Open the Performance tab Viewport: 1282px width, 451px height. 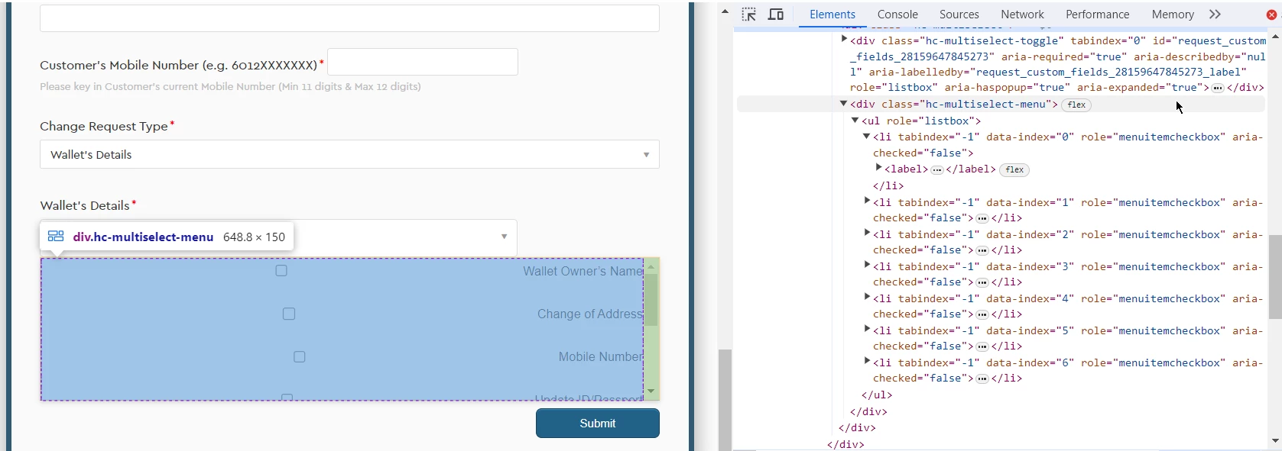(1098, 14)
